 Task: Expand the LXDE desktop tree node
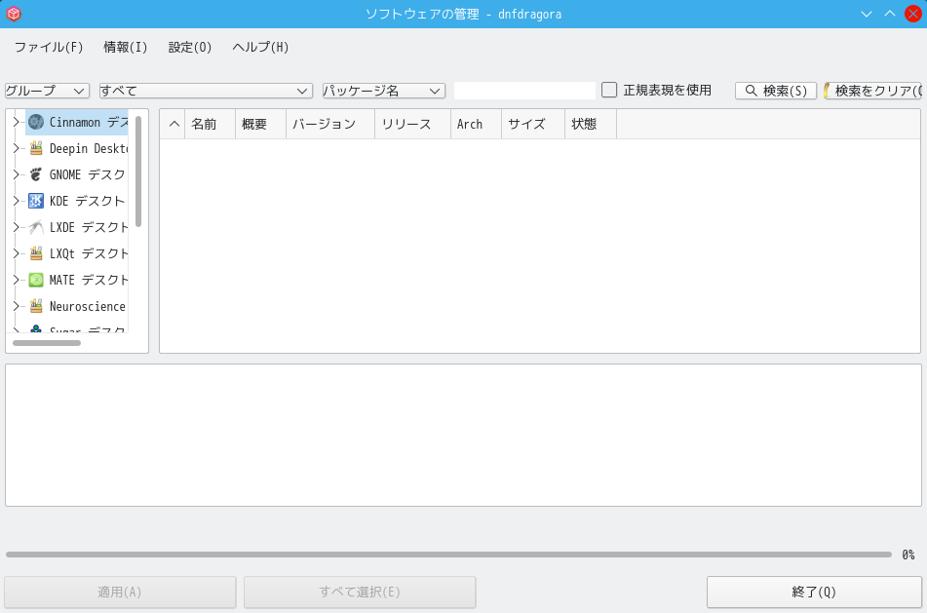[x=17, y=227]
